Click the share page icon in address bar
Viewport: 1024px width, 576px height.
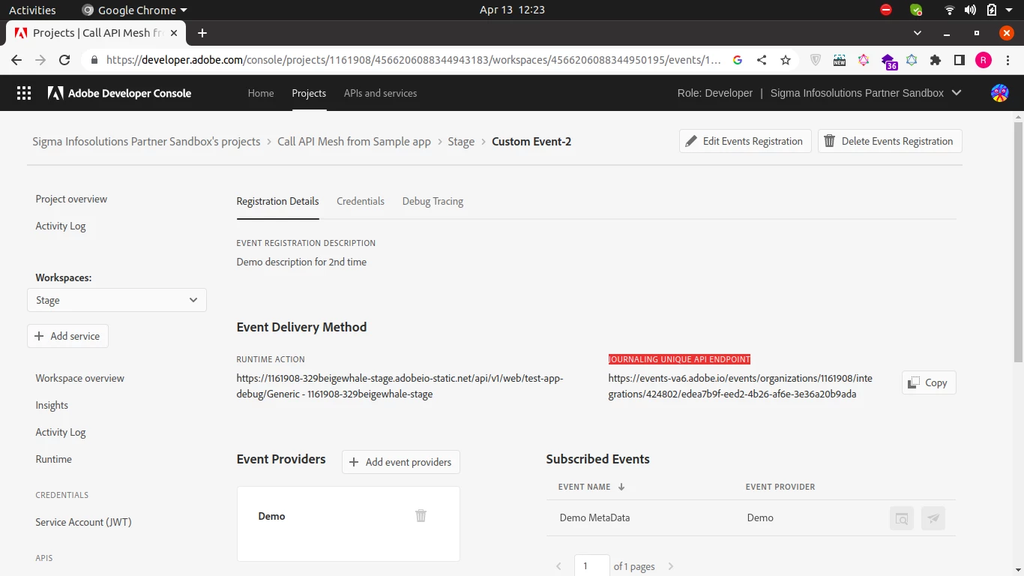click(762, 60)
